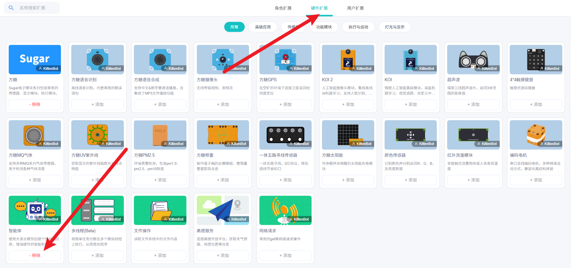This screenshot has width=571, height=268.
Task: Open the 编码电机 motor image
Action: click(536, 135)
